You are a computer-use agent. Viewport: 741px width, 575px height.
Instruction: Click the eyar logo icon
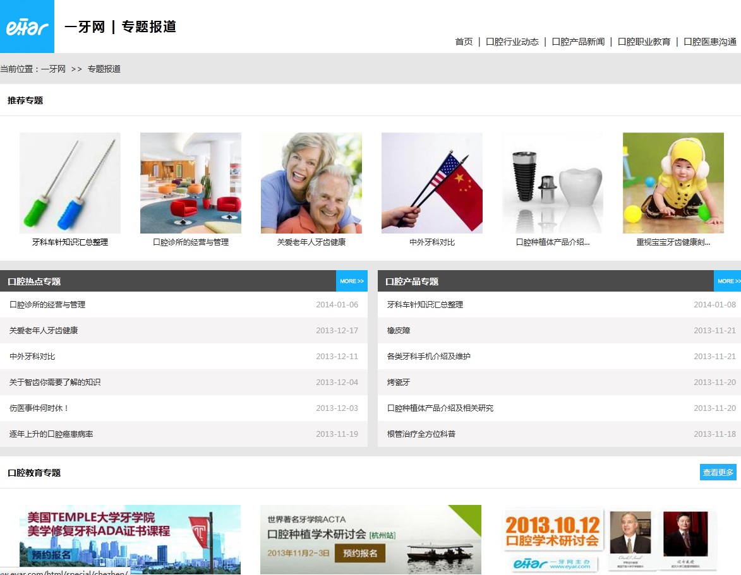(x=27, y=27)
